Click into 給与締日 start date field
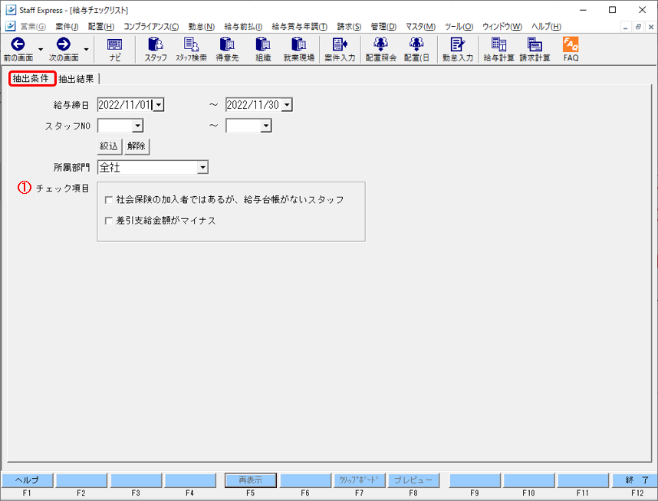658x501 pixels. [125, 105]
